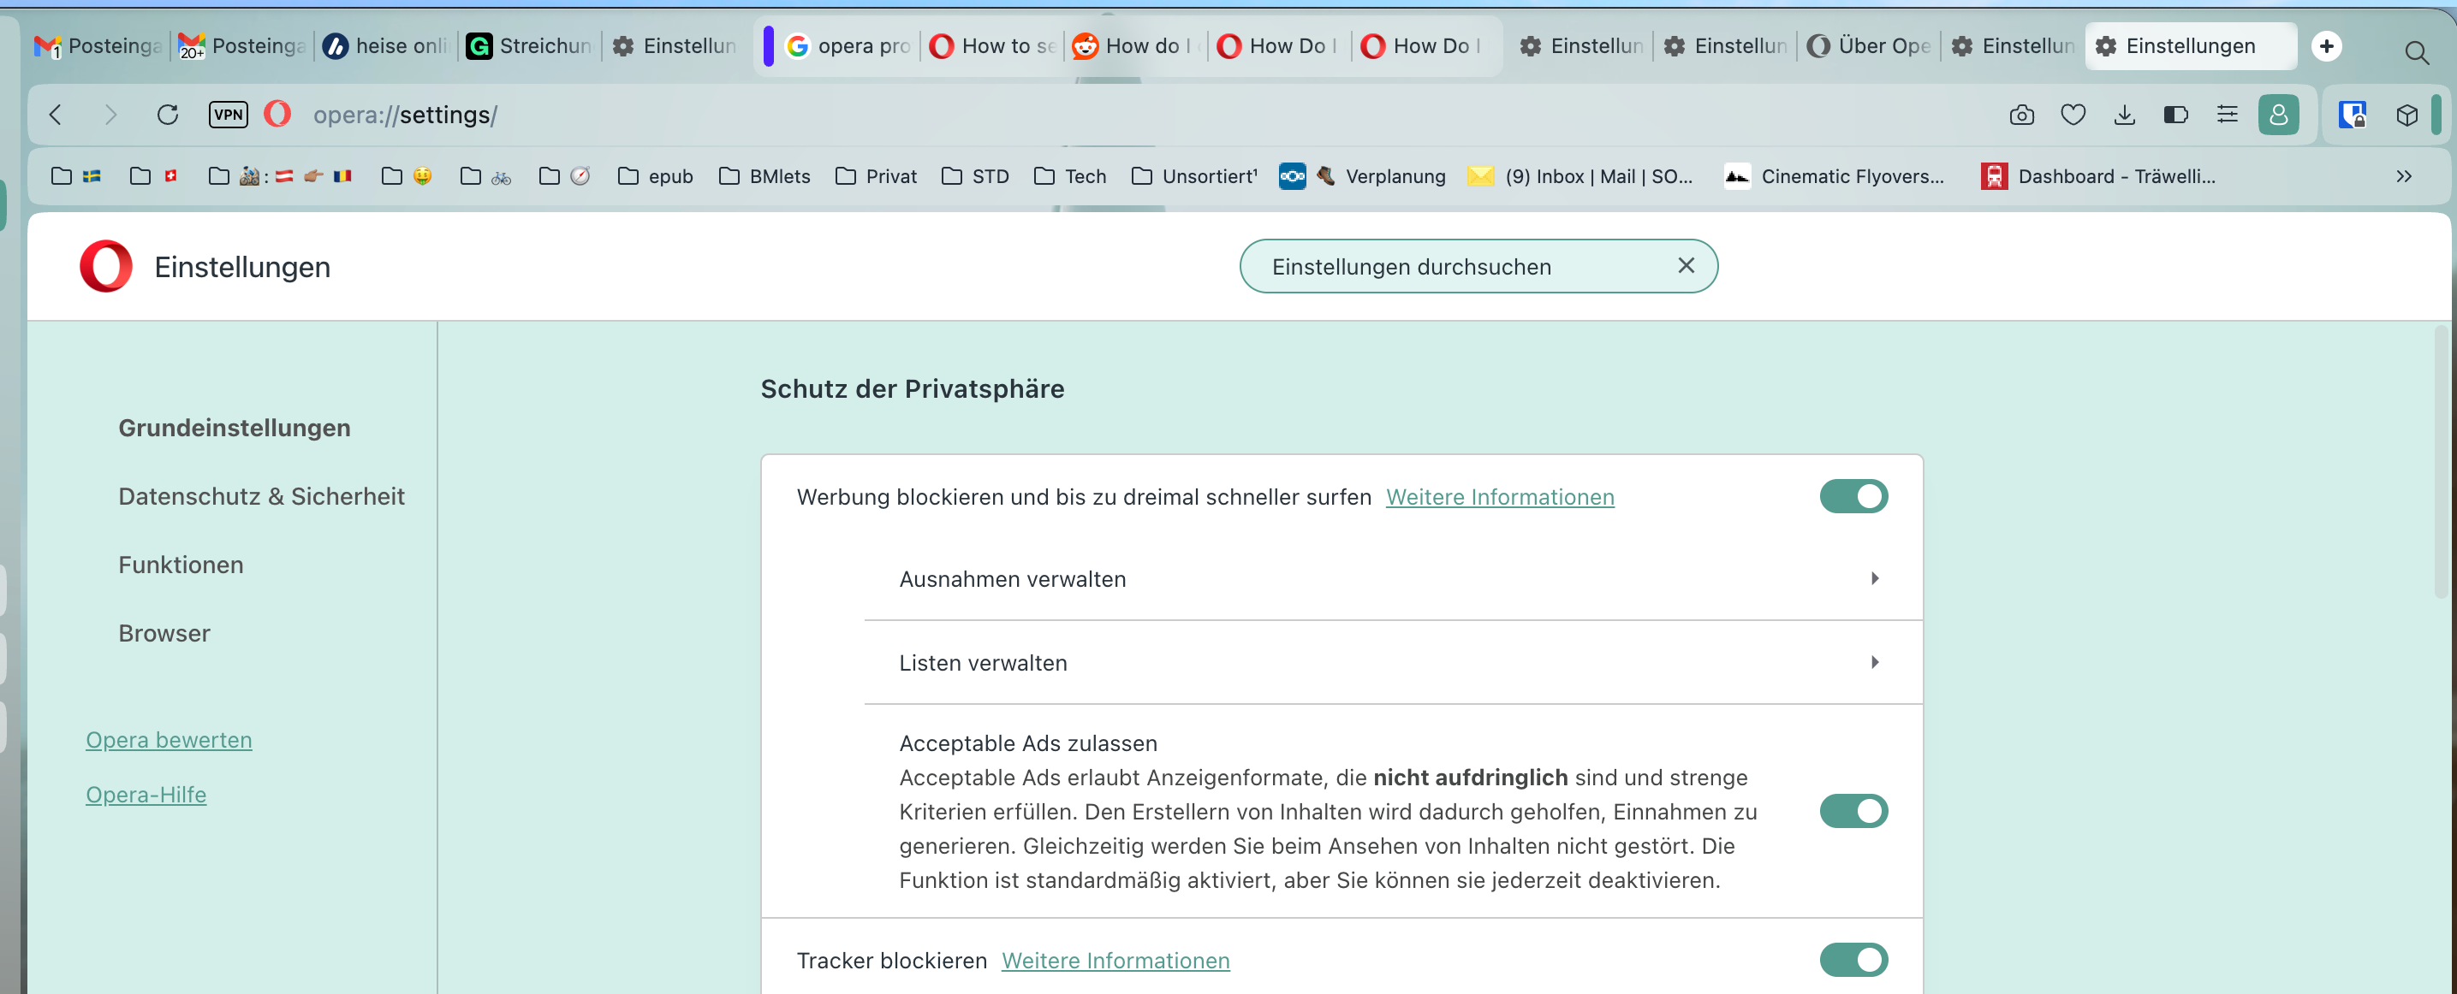This screenshot has width=2457, height=994.
Task: Open the Opera account profile icon
Action: [2278, 115]
